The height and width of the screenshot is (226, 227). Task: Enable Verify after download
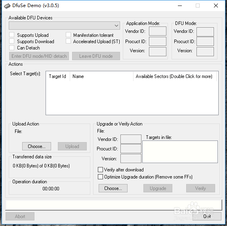pos(100,170)
